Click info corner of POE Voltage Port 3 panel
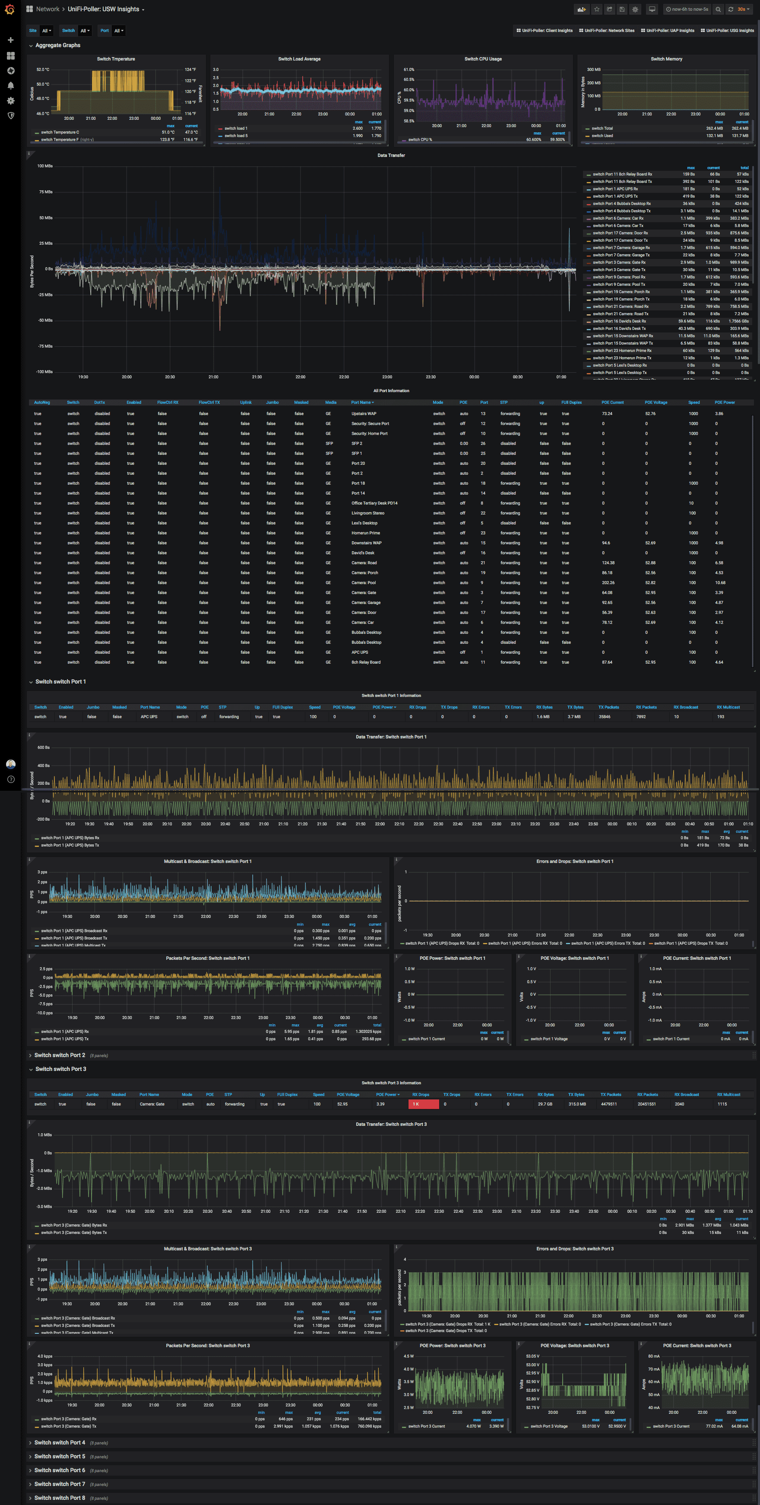 (519, 1343)
